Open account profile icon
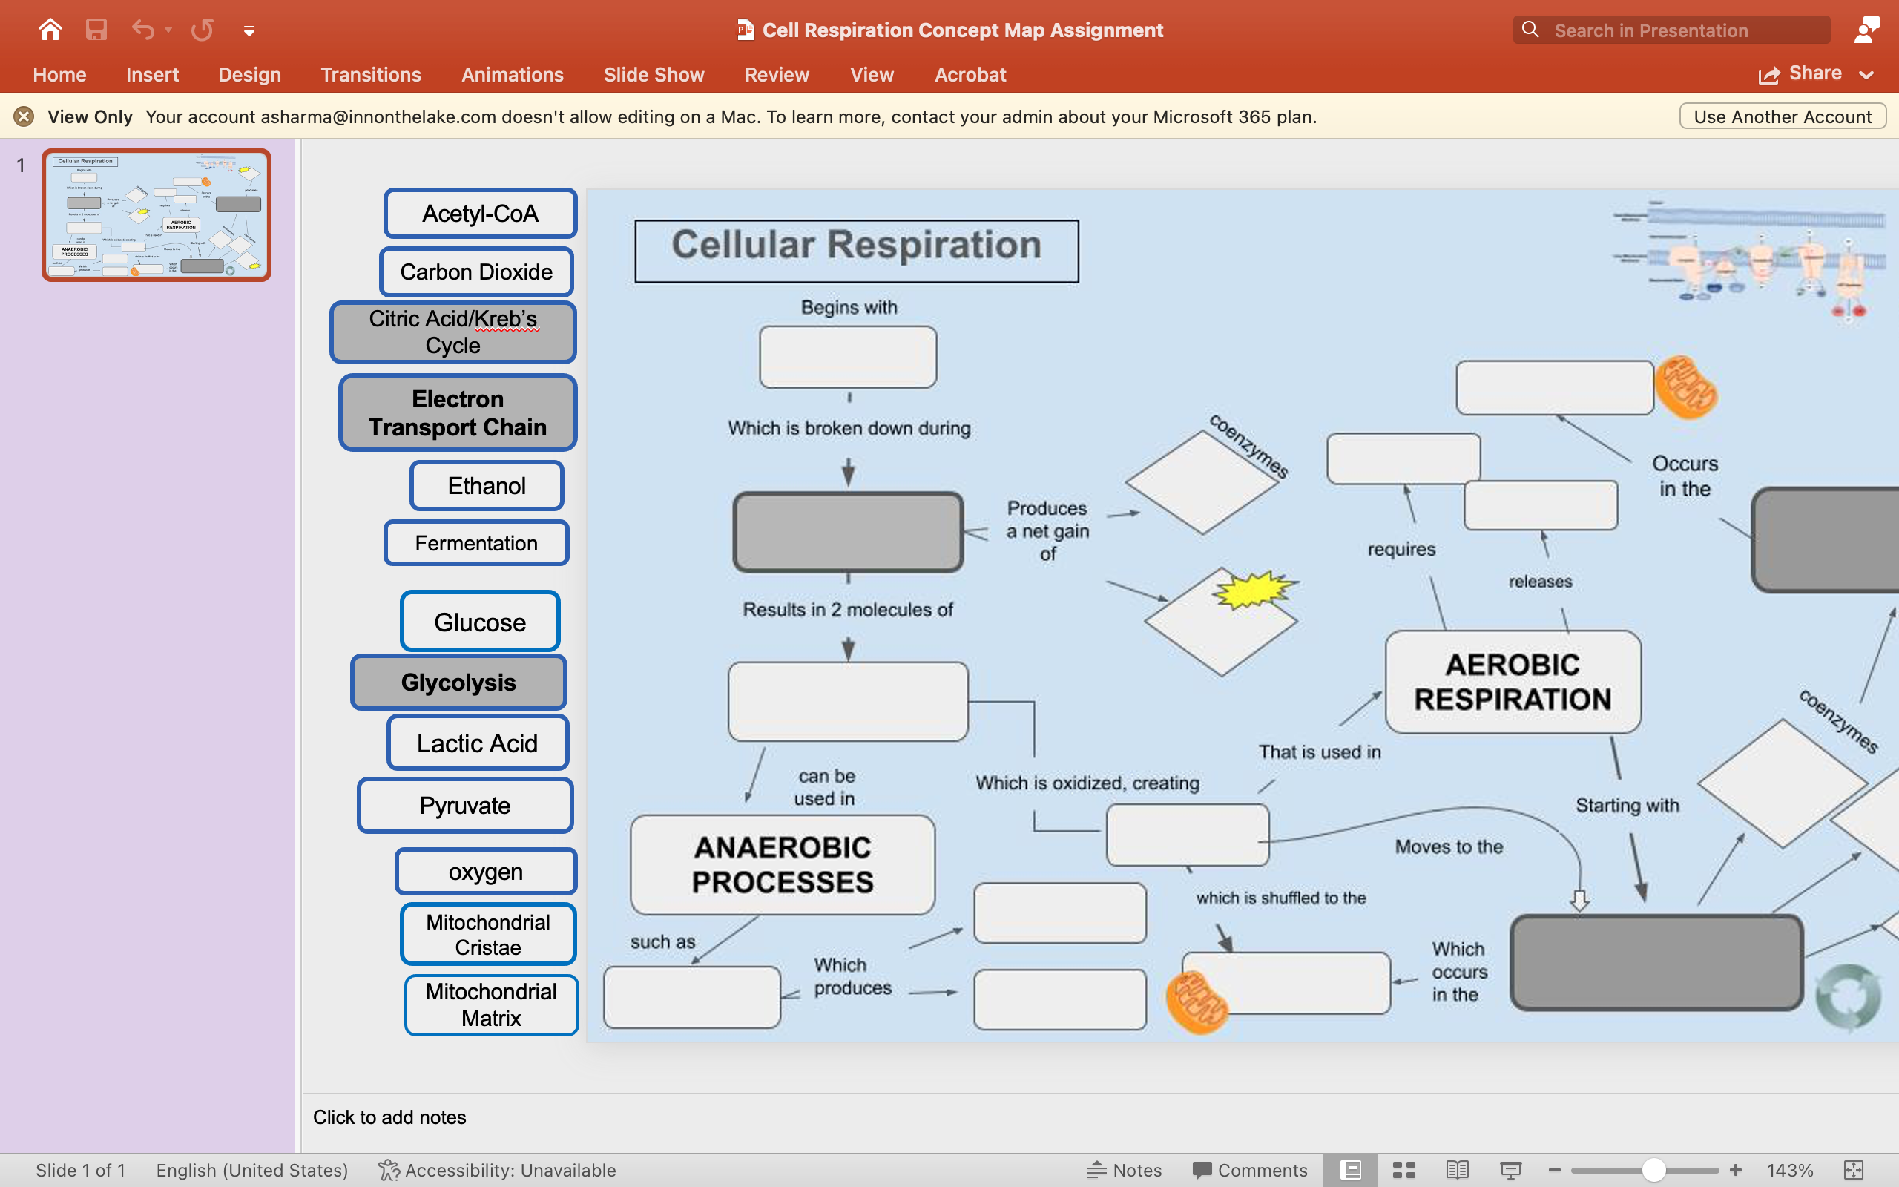1899x1187 pixels. coord(1866,30)
